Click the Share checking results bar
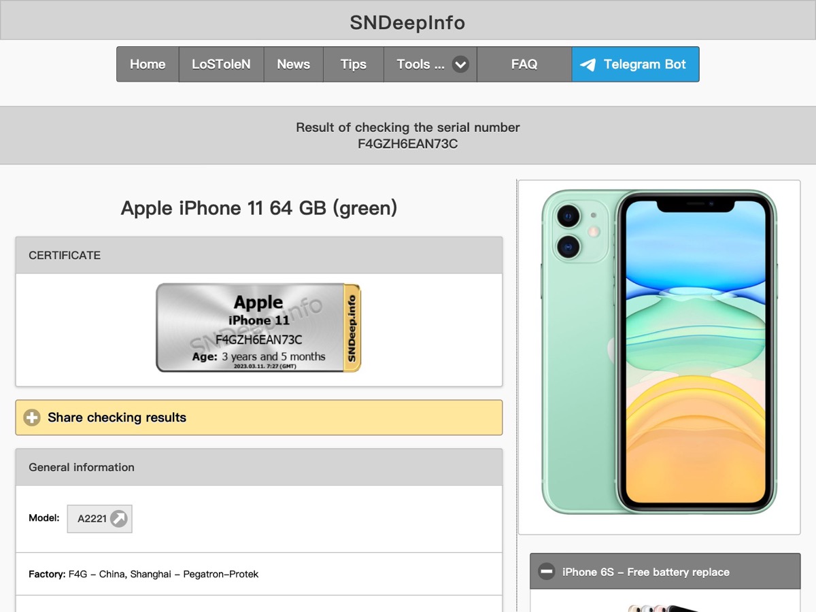 tap(259, 418)
